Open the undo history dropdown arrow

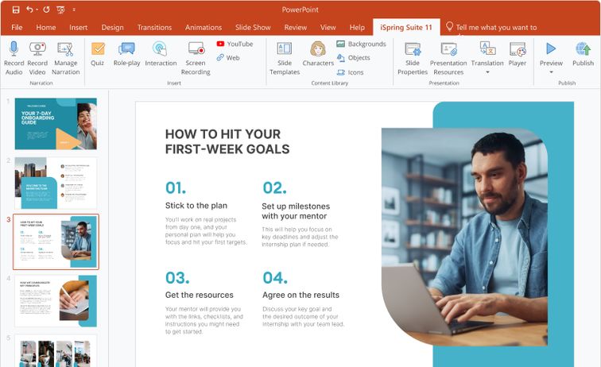37,10
